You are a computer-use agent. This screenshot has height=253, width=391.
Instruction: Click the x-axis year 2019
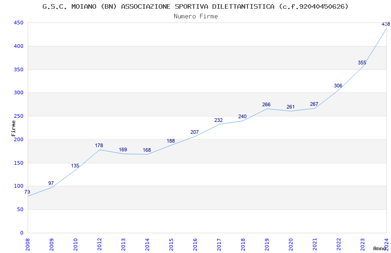tap(267, 244)
